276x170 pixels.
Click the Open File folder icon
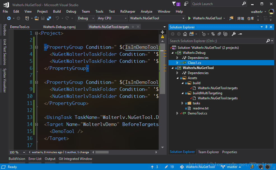coord(37,18)
